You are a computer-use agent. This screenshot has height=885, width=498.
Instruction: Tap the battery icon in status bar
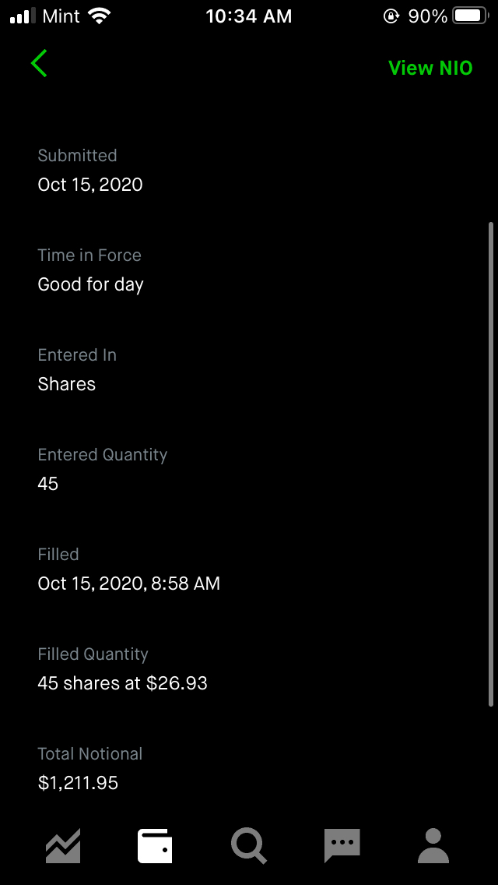coord(471,16)
